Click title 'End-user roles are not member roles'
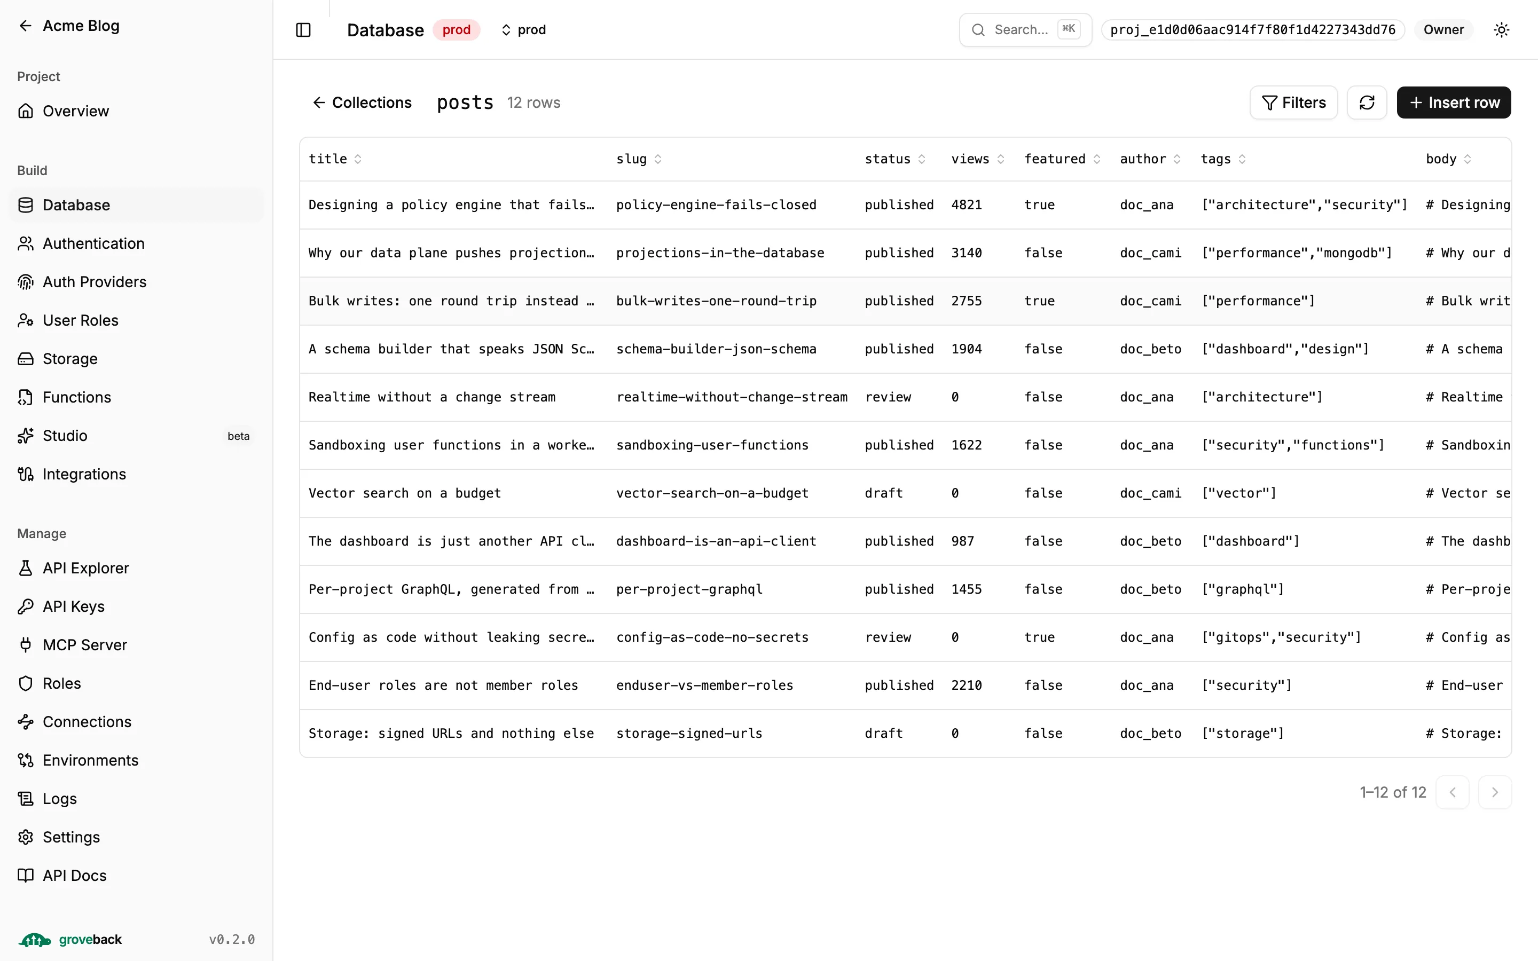 click(443, 685)
